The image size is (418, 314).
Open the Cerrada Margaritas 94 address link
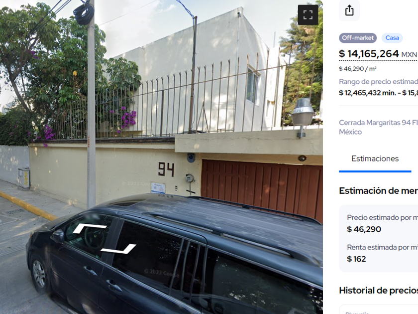click(x=378, y=127)
